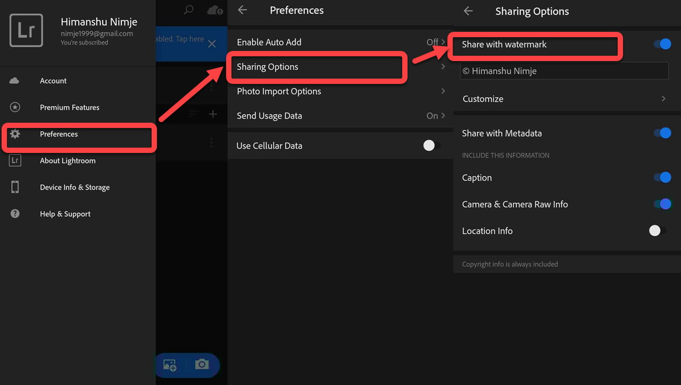Open Photo Import Options chevron

pos(443,91)
